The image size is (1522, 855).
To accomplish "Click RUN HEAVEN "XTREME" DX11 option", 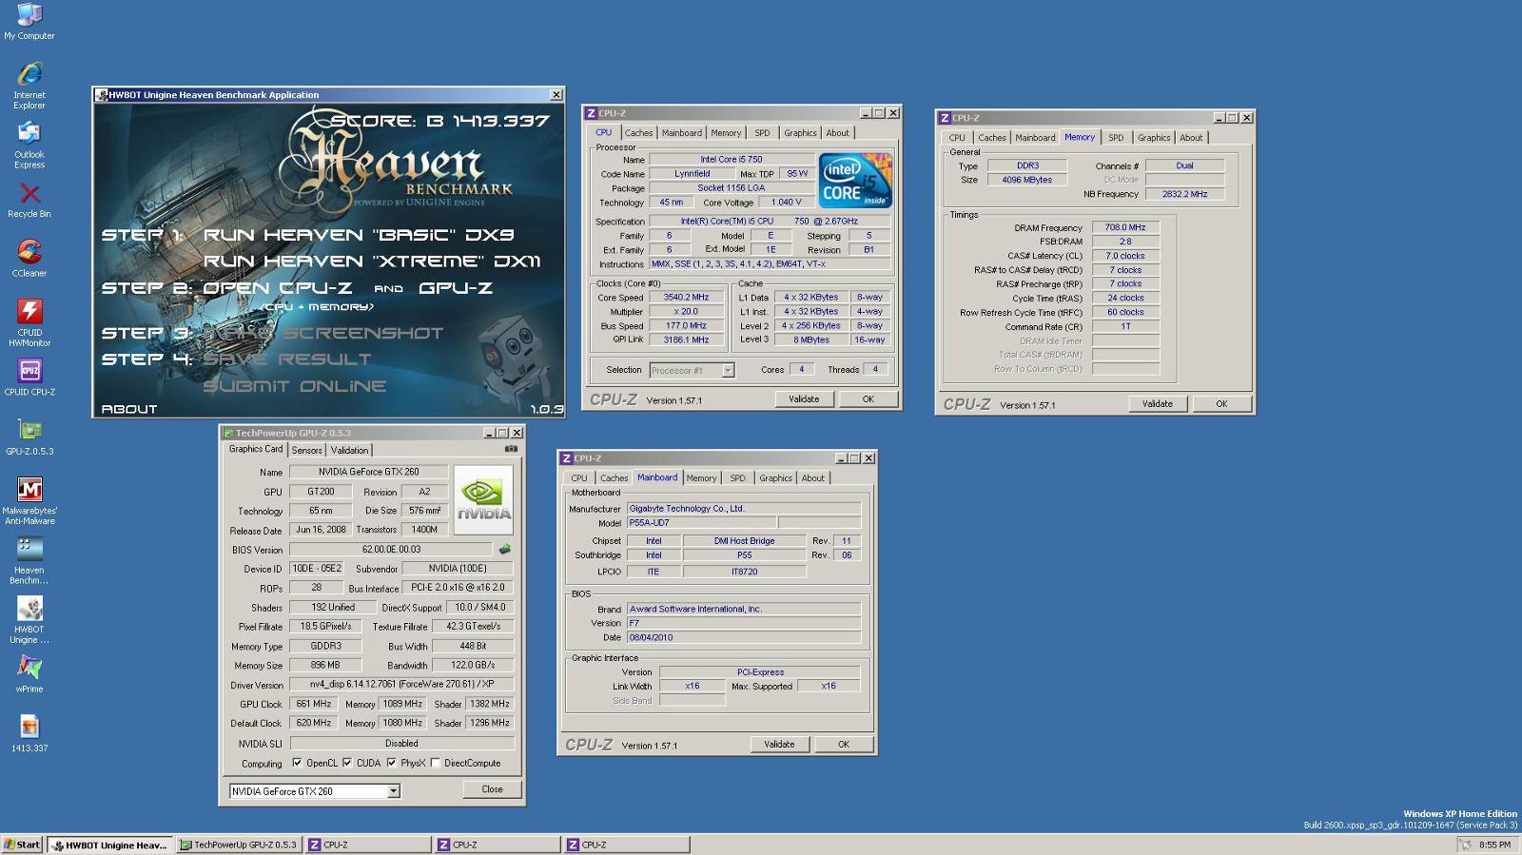I will [372, 261].
